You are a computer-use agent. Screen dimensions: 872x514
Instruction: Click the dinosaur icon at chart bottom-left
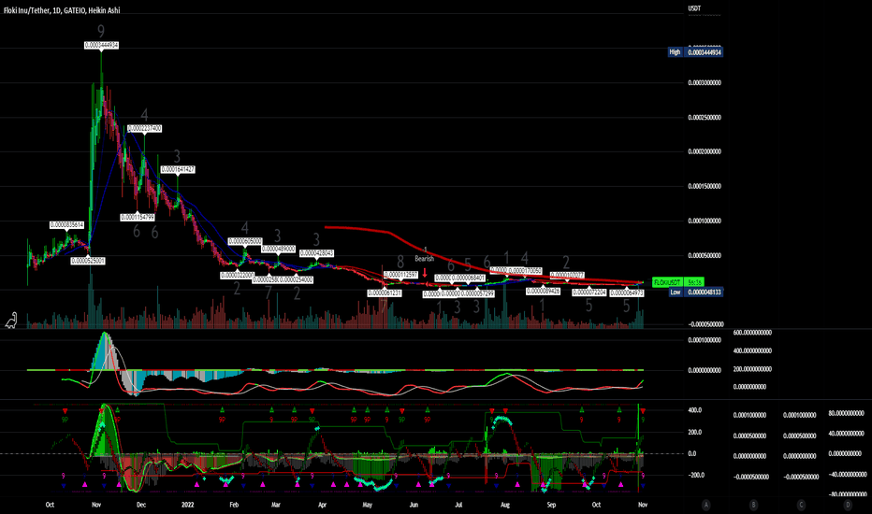11,321
